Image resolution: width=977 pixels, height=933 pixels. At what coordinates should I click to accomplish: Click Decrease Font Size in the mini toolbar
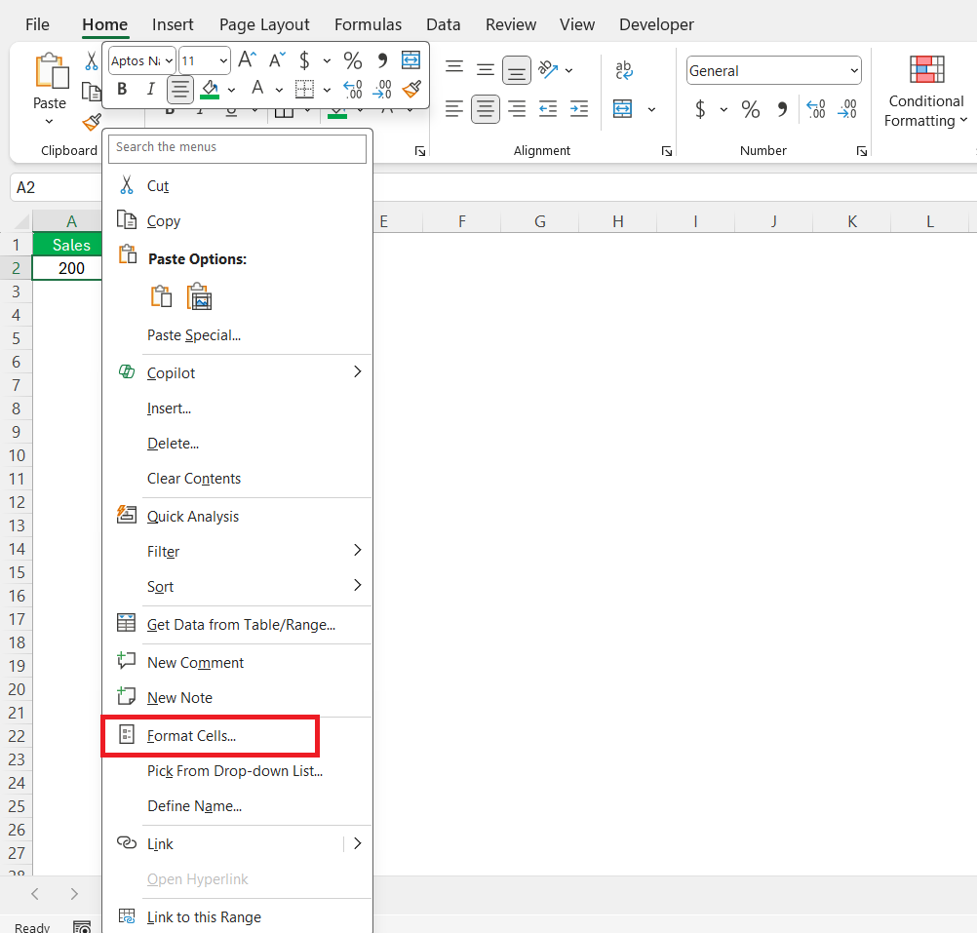coord(277,60)
